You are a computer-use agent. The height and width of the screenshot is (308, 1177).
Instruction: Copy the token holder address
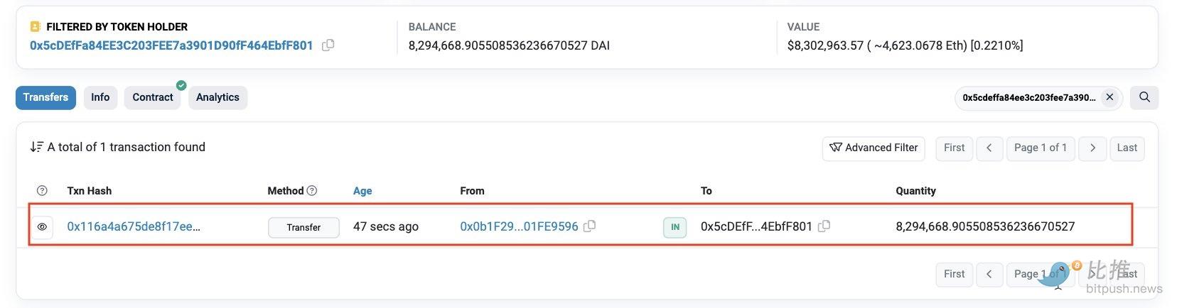click(328, 45)
